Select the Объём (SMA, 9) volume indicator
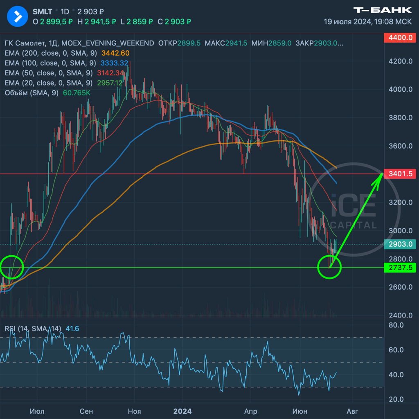This screenshot has height=419, width=419. point(32,93)
